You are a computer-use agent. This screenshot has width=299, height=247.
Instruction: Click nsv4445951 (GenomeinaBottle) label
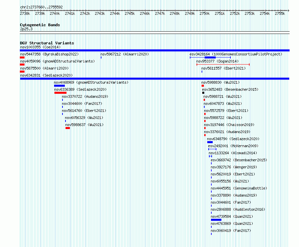coord(239,188)
